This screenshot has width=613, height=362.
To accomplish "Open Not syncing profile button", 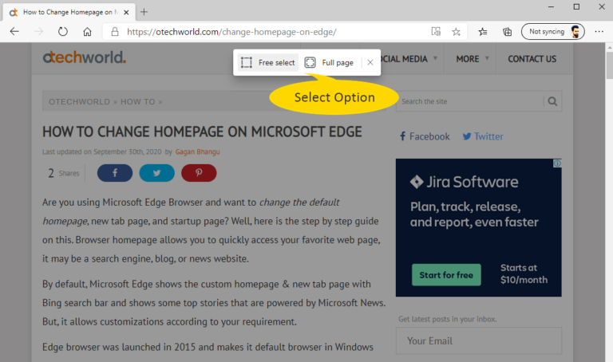I will 553,32.
